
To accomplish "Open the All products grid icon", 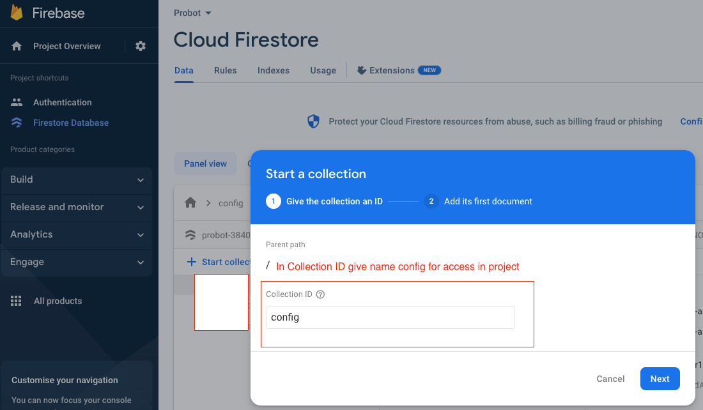I will 16,300.
